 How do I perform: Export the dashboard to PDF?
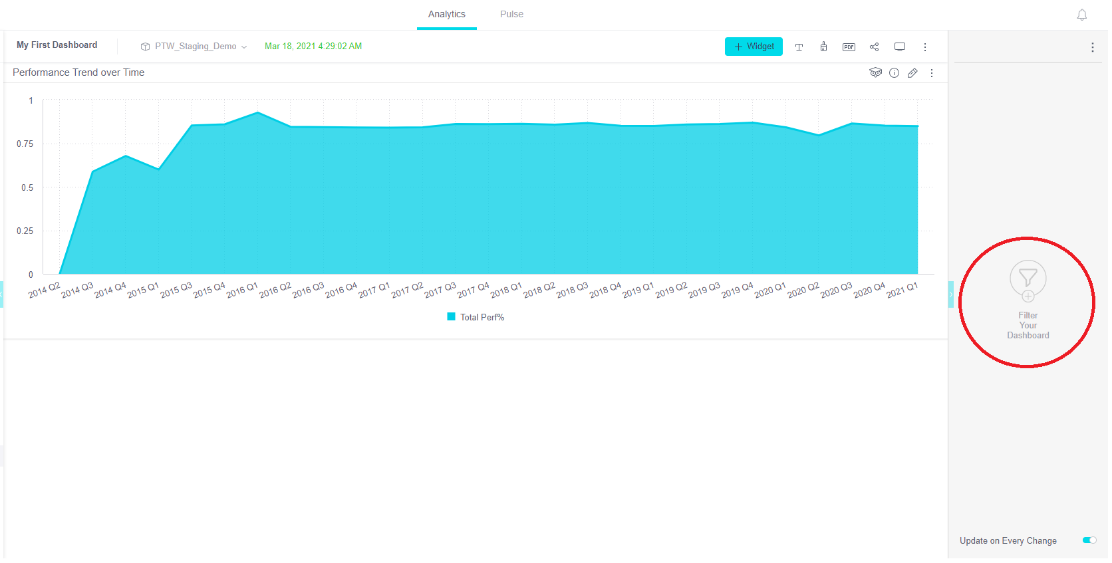point(849,47)
